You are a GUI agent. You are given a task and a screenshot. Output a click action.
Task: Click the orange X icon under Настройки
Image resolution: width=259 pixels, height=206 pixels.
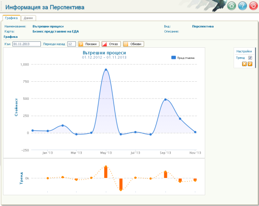tap(244, 64)
